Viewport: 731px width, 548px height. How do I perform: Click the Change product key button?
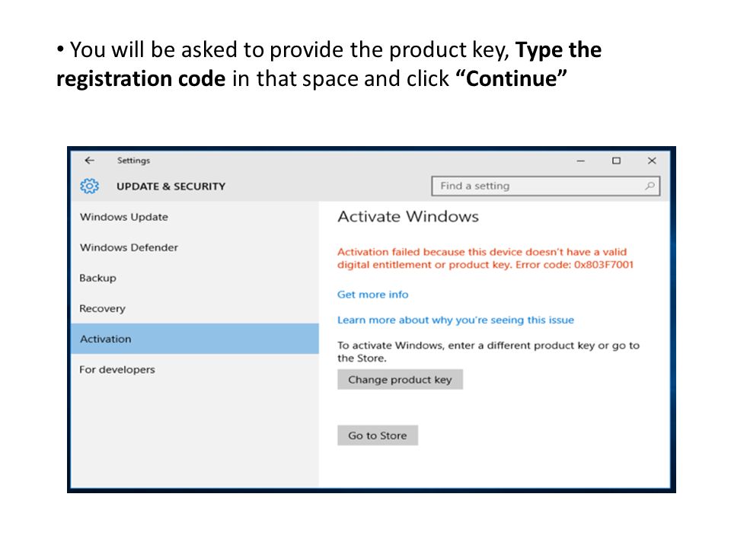click(x=400, y=380)
